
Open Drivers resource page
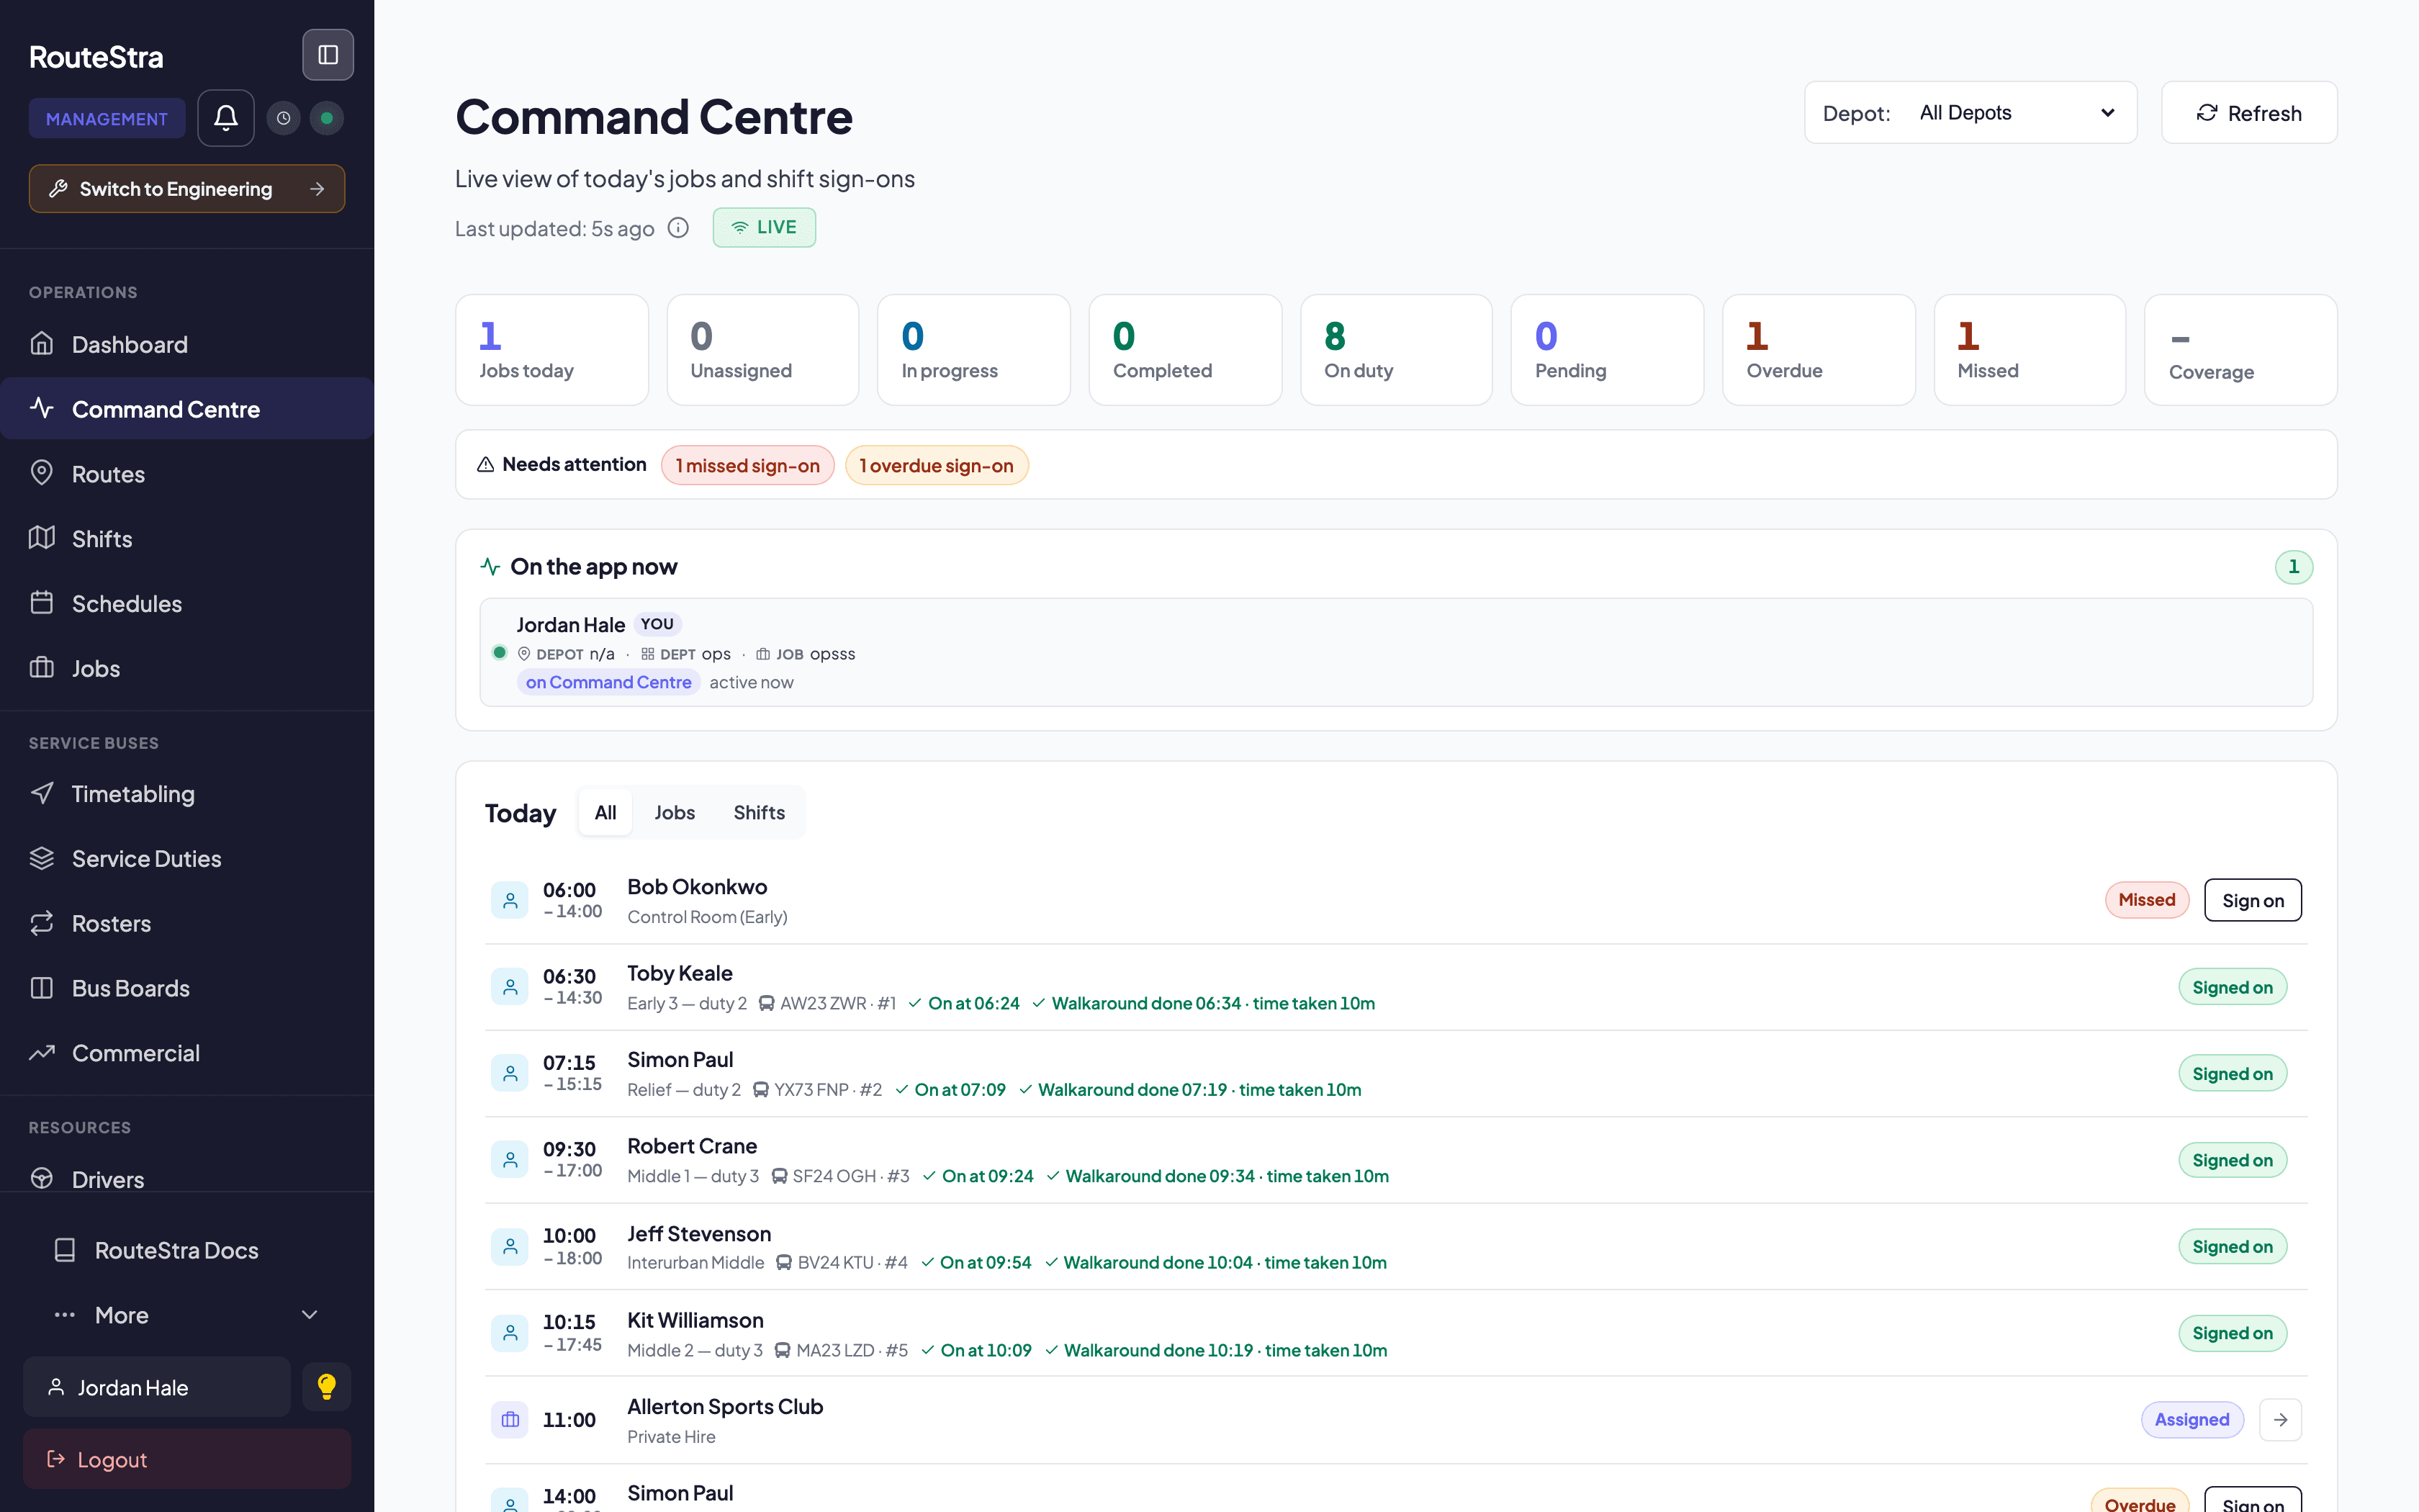pos(187,1178)
